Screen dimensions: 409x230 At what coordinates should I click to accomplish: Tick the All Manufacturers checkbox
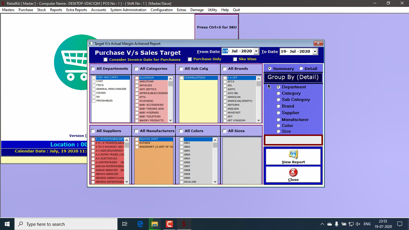136,131
